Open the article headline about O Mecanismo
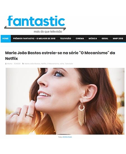This screenshot has height=154, width=126. tap(60, 56)
